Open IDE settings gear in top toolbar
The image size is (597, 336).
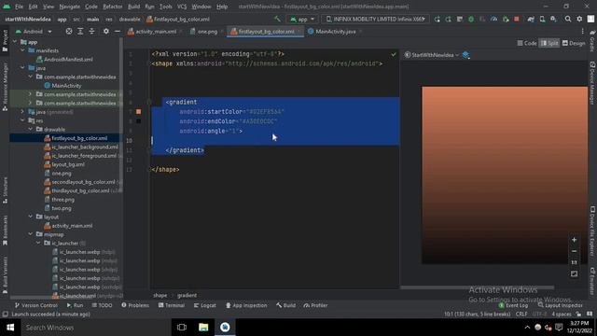(x=579, y=19)
